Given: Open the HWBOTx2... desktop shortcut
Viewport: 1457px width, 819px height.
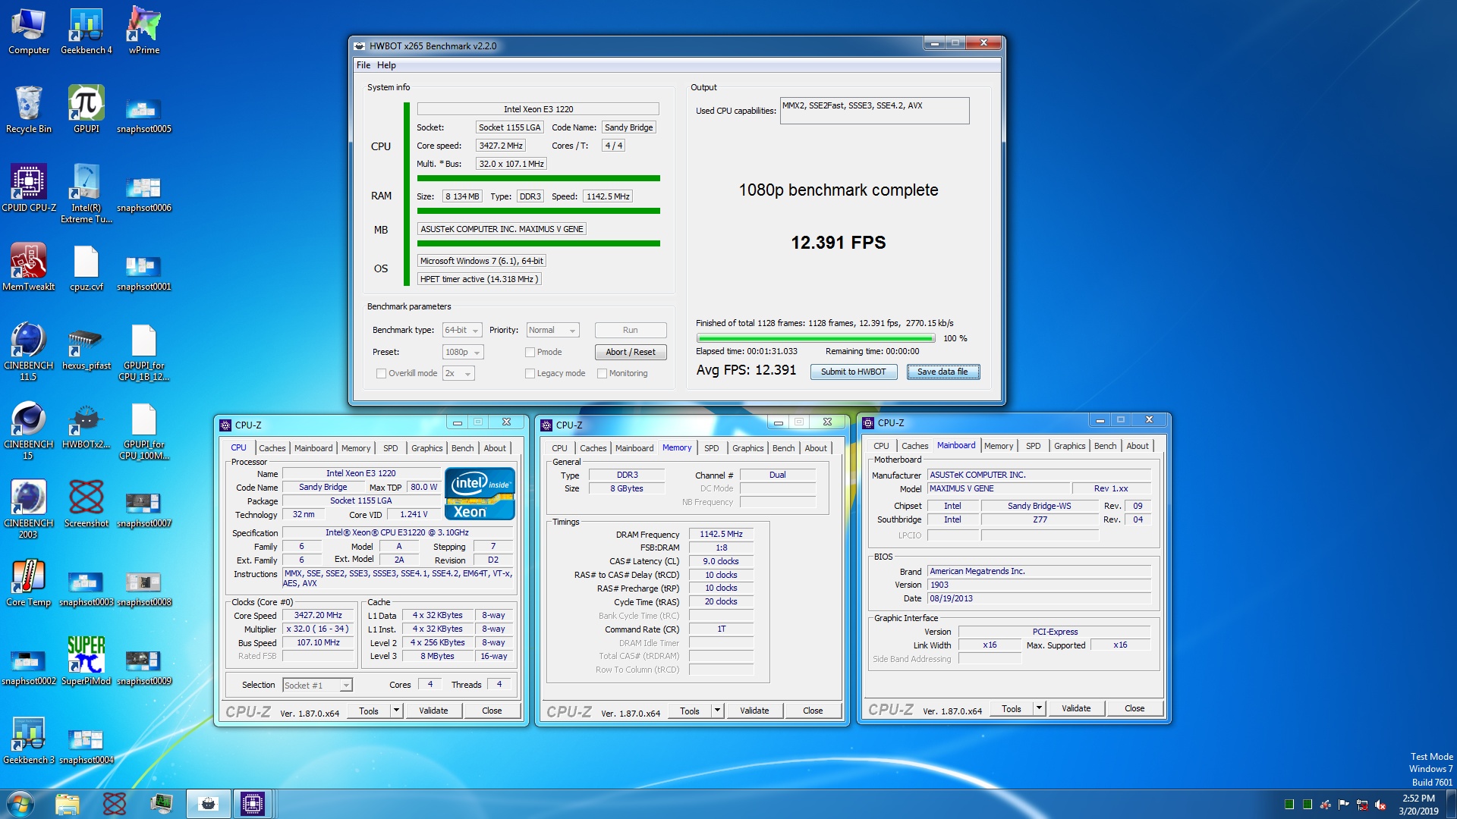Looking at the screenshot, I should pos(86,425).
